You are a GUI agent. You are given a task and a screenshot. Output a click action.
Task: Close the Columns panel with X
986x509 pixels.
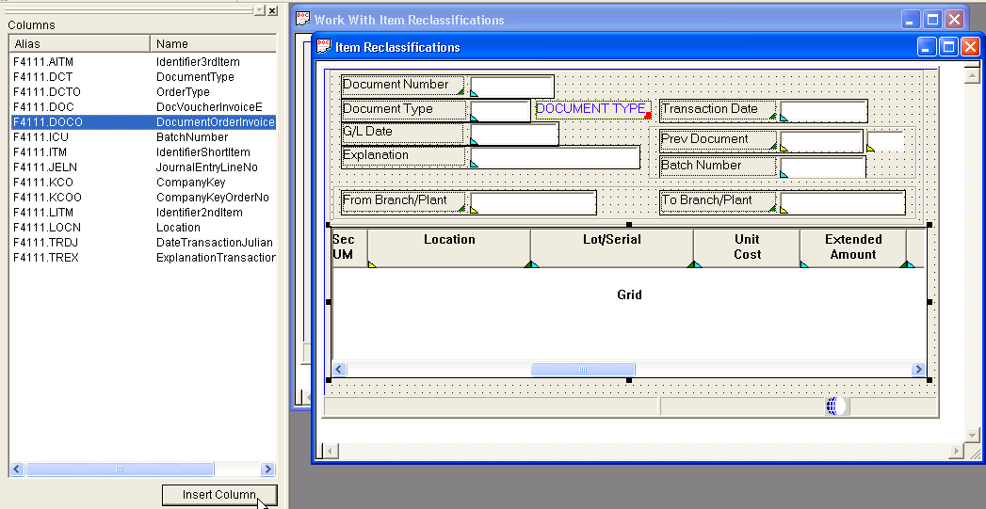coord(272,10)
